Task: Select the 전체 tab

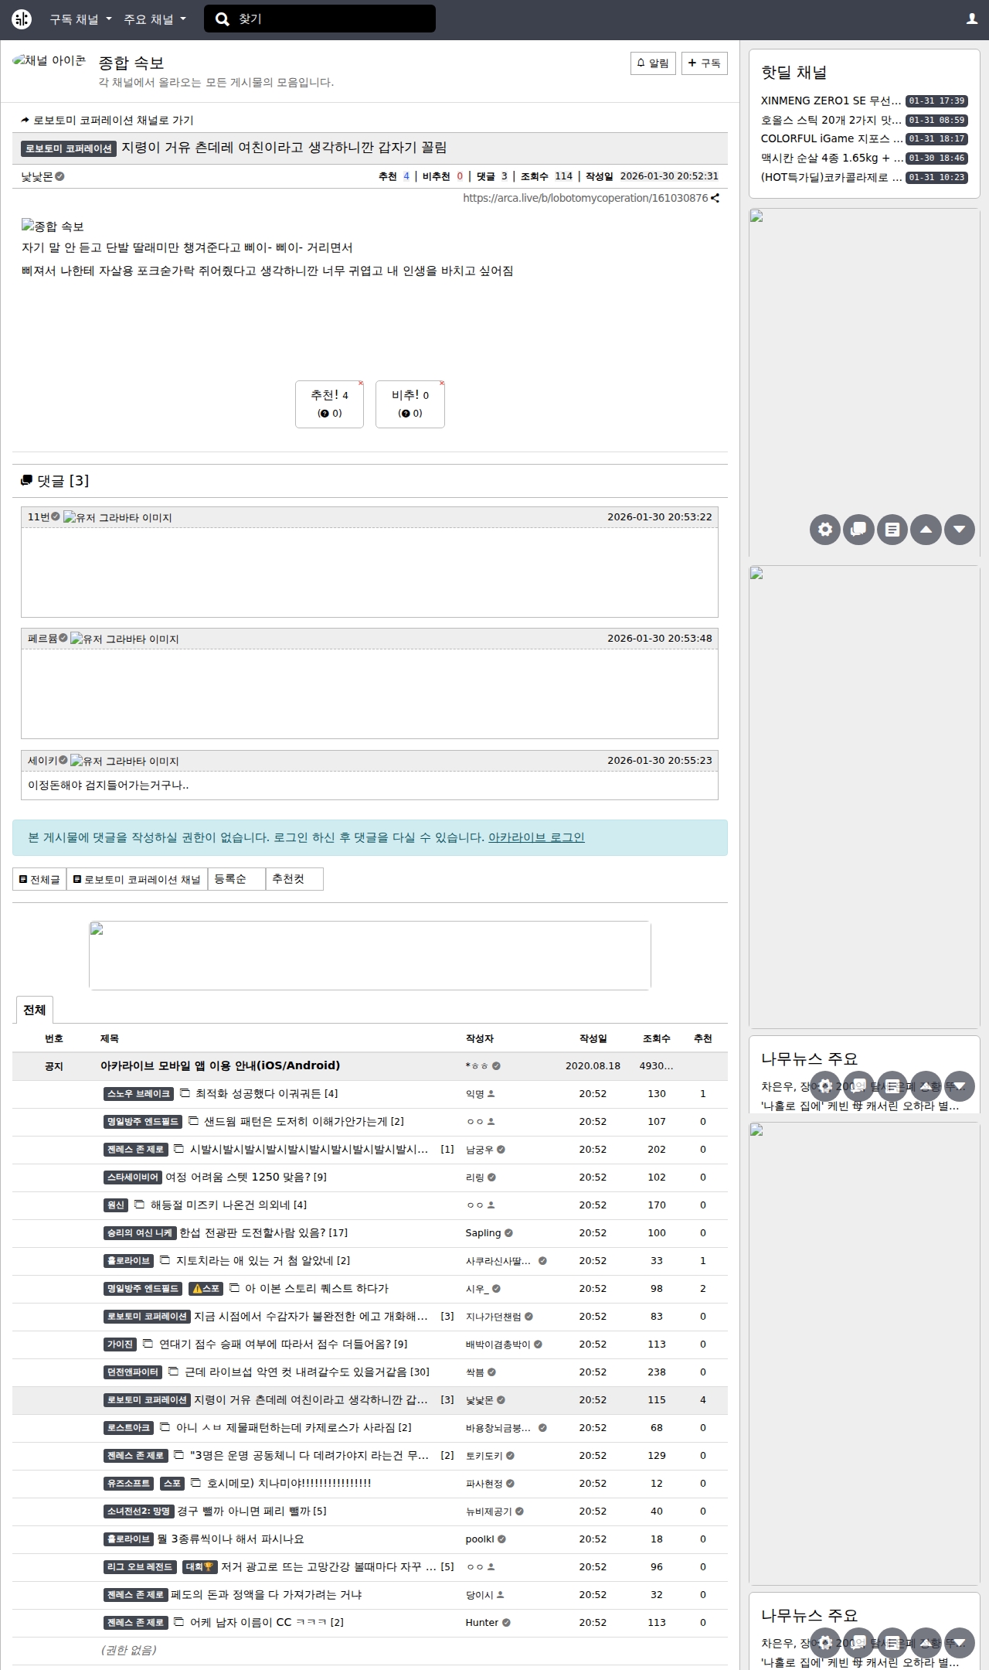Action: pyautogui.click(x=34, y=1010)
